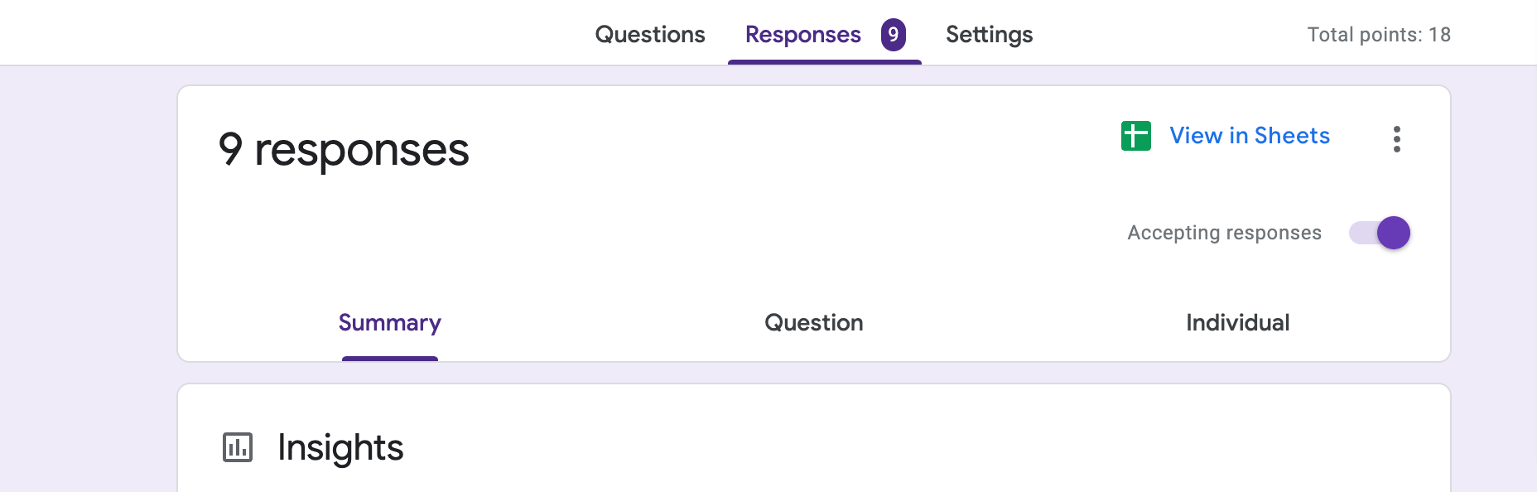The image size is (1537, 492).
Task: Open the Individual responses view
Action: coord(1238,322)
